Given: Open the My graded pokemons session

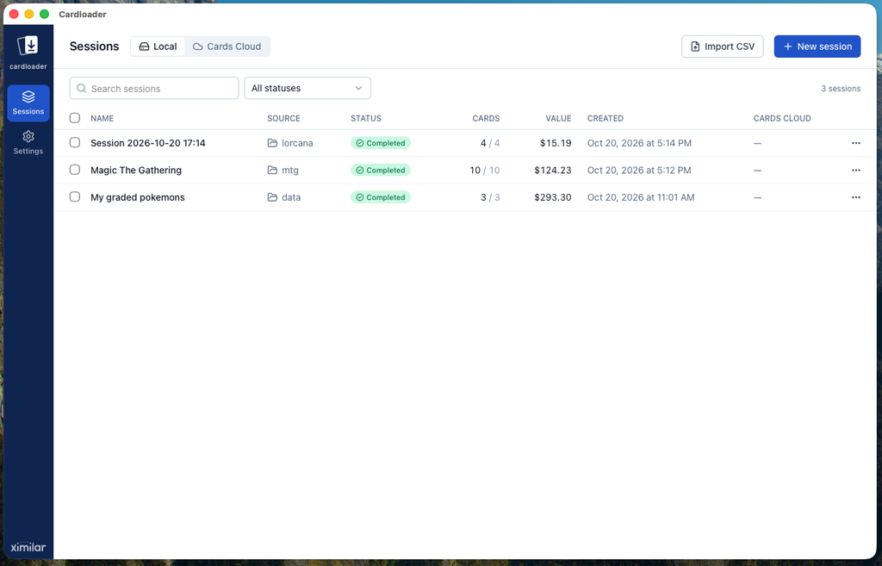Looking at the screenshot, I should tap(138, 197).
